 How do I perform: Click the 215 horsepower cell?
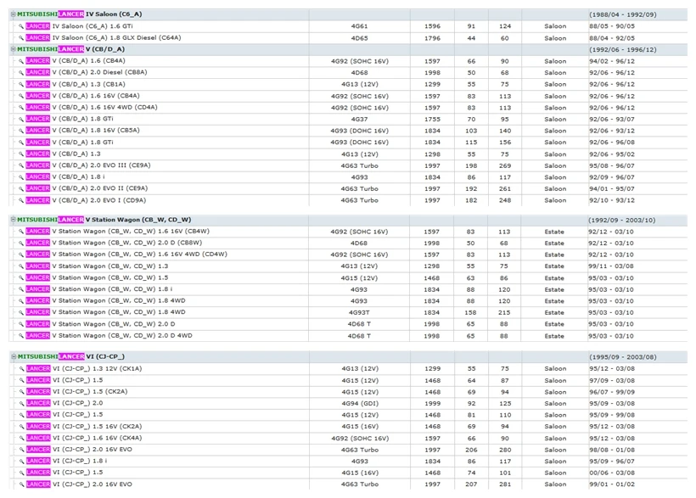click(x=504, y=312)
